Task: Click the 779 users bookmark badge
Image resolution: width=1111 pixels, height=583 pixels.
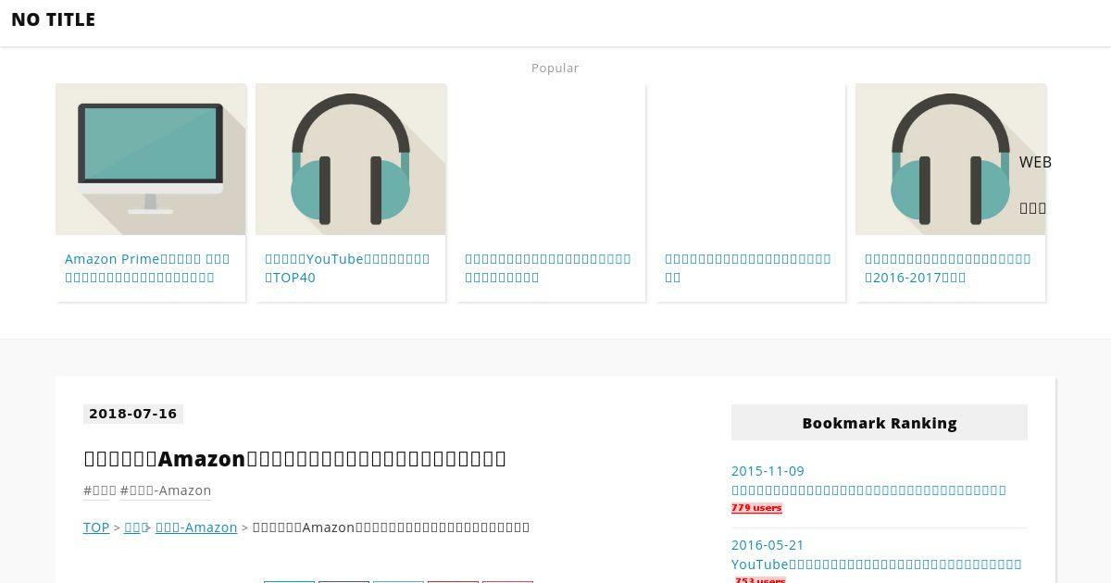Action: (x=756, y=508)
